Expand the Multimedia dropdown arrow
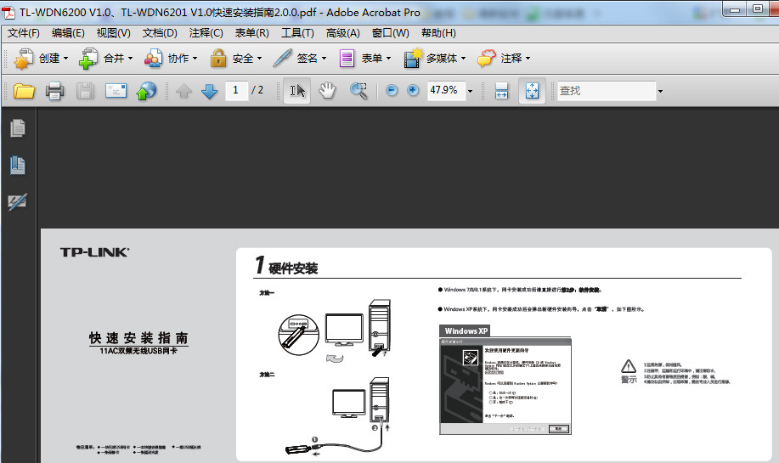This screenshot has width=779, height=463. pos(463,58)
